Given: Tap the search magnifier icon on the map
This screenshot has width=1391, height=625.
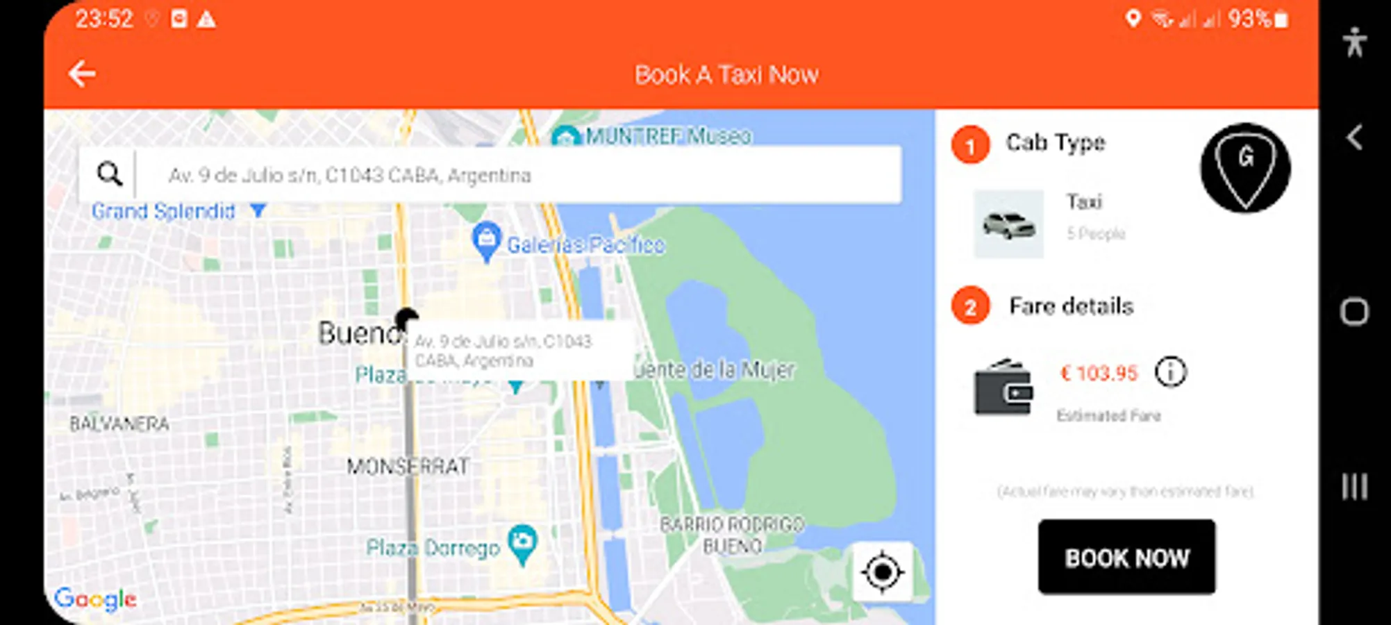Looking at the screenshot, I should pyautogui.click(x=109, y=174).
